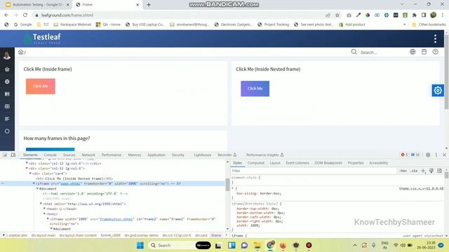The image size is (449, 252).
Task: Toggle the .cls element classes panel
Action: pos(414,171)
